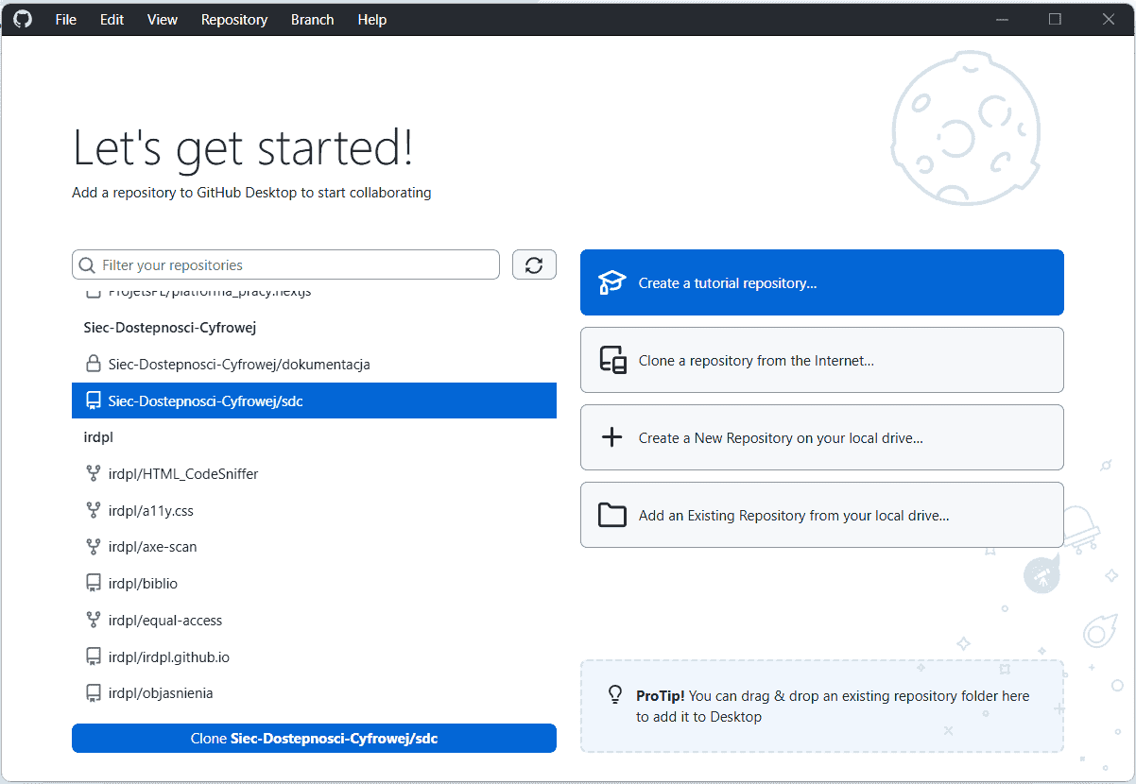Screen dimensions: 1136x784
Task: Select irdpl/equal-access in the repository list
Action: coord(165,621)
